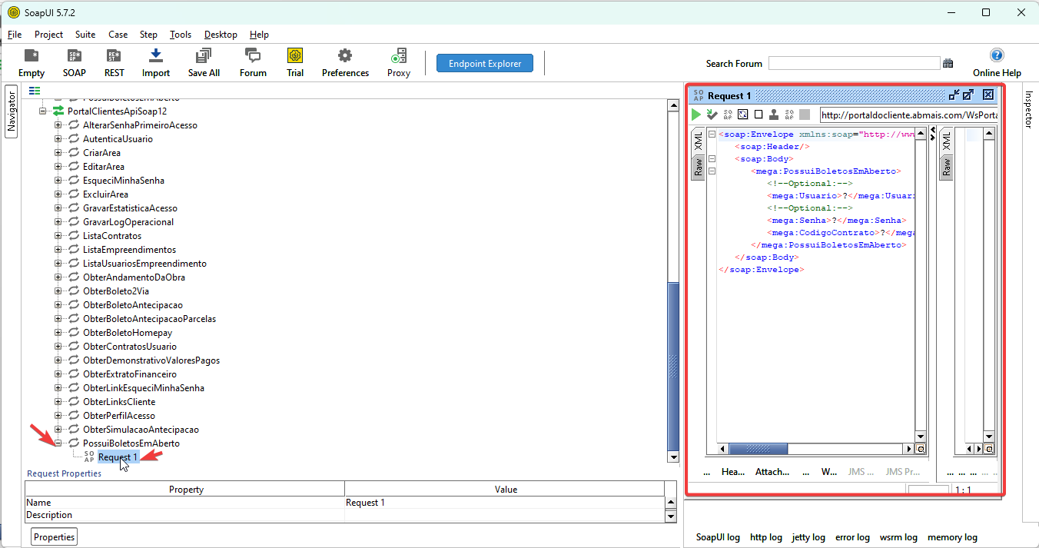Select the ObterExtratoFinanceiro operation
The image size is (1039, 548).
(130, 374)
